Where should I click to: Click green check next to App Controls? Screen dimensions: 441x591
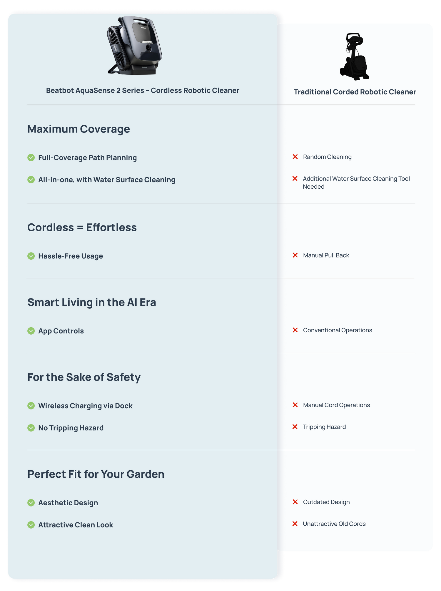(x=31, y=331)
